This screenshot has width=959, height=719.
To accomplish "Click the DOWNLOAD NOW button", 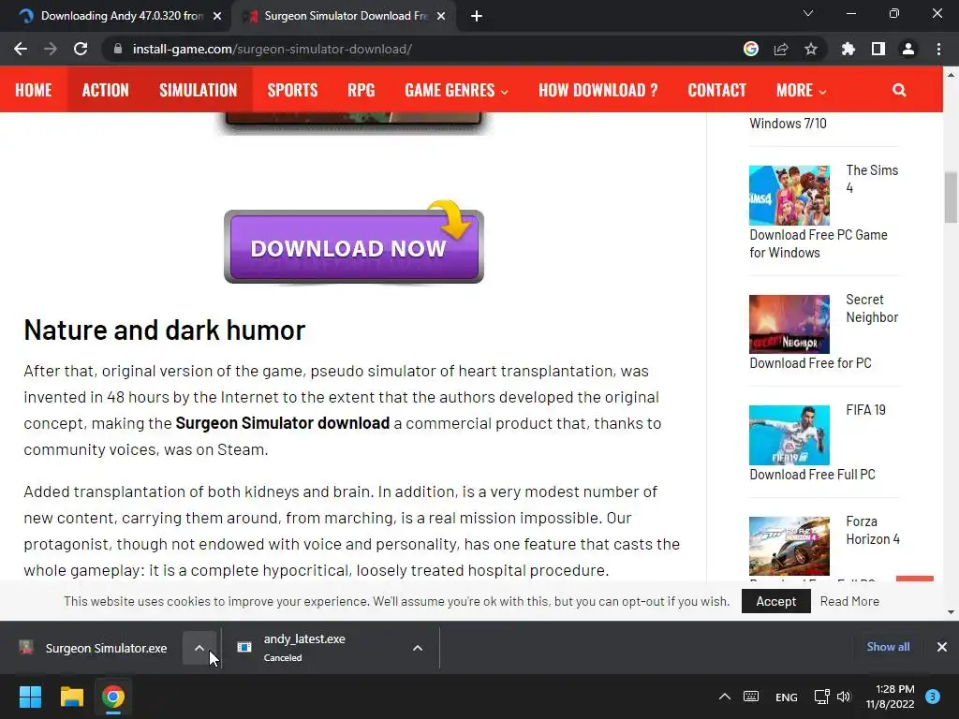I will [353, 246].
